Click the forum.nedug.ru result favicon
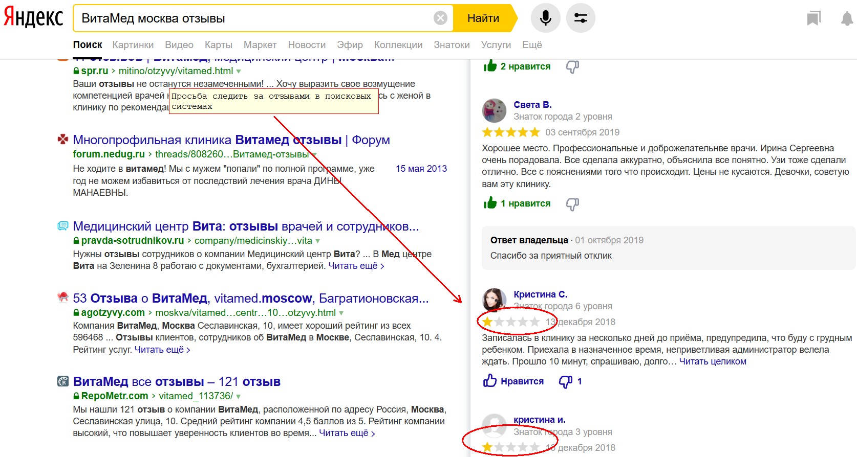 [62, 140]
